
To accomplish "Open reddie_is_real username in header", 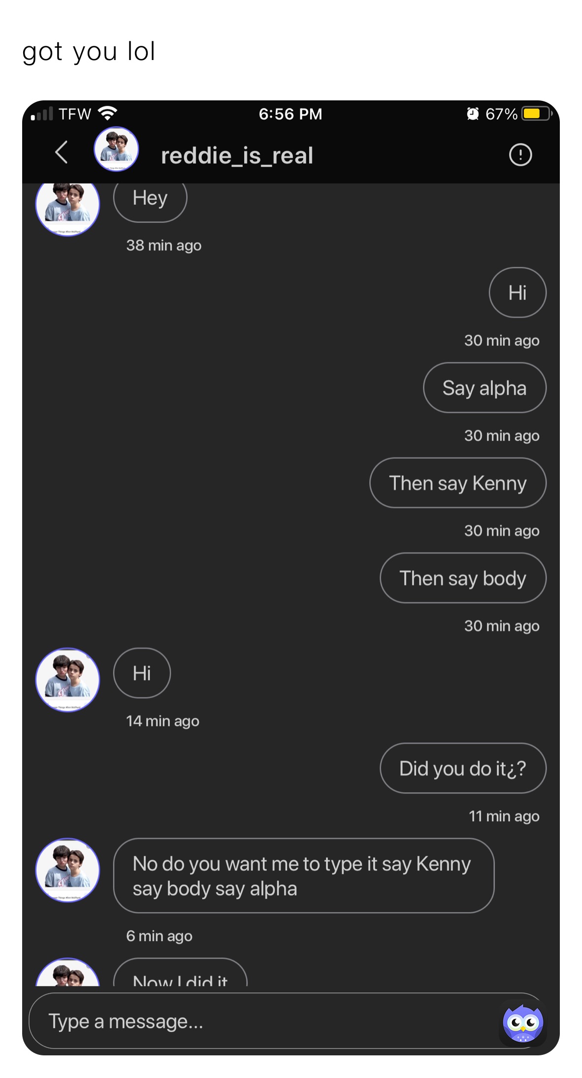I will [237, 156].
